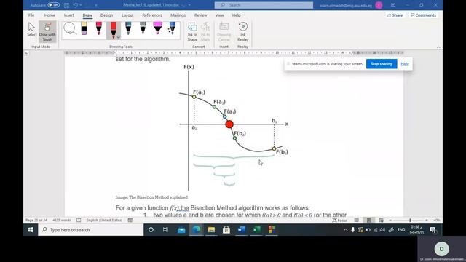Open Word from the taskbar
This screenshot has width=466, height=262.
(x=242, y=230)
